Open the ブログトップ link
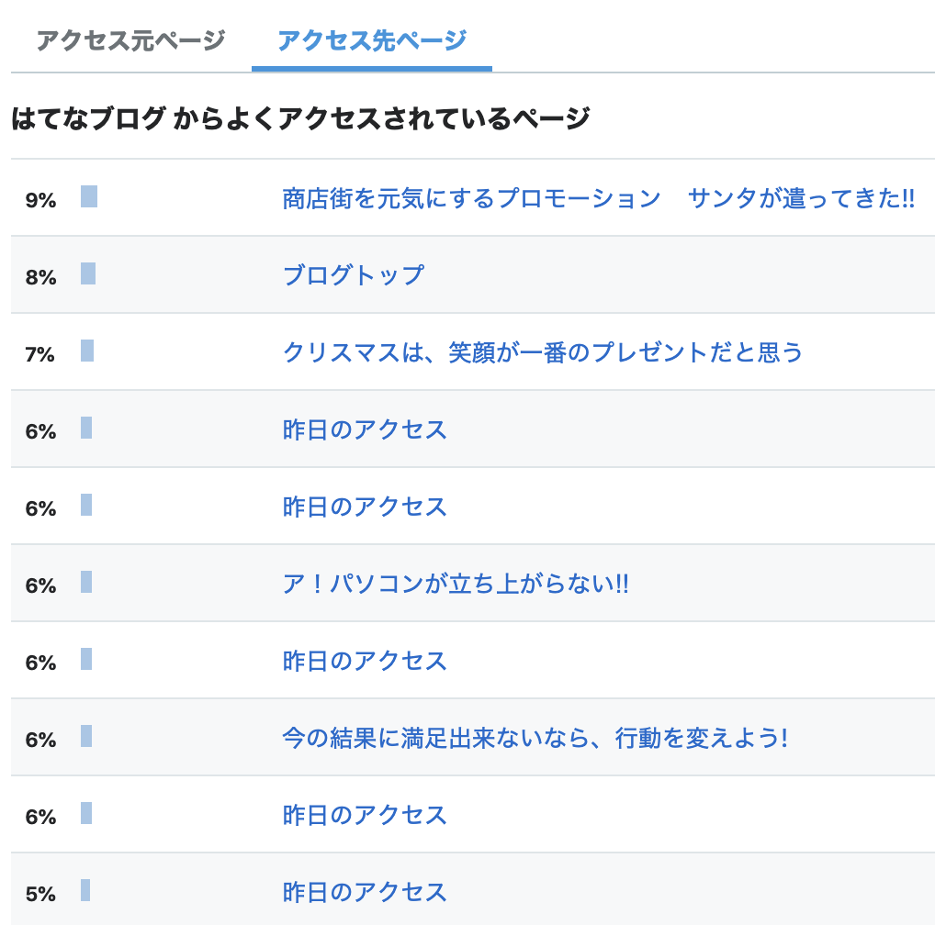The height and width of the screenshot is (925, 935). coord(353,275)
